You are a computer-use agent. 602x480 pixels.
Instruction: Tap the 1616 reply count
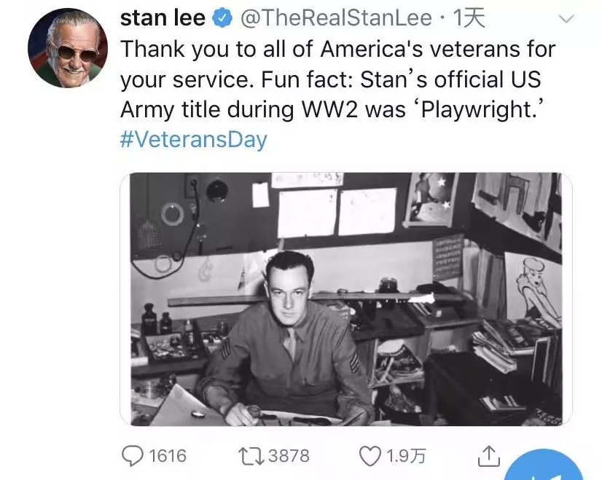(x=168, y=456)
